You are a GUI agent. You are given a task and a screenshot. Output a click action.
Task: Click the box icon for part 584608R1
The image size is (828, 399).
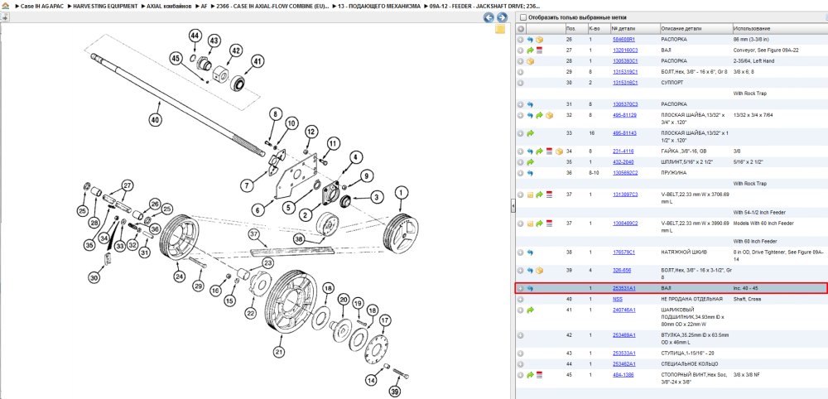coord(540,40)
